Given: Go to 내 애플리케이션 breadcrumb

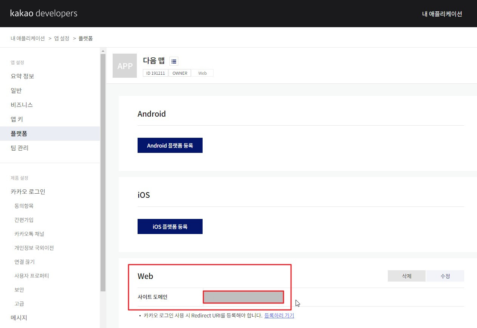Looking at the screenshot, I should 28,38.
